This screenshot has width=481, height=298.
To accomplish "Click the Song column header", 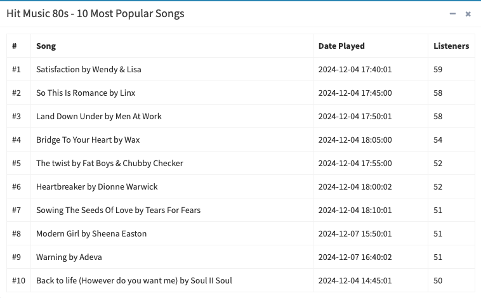I will [46, 46].
